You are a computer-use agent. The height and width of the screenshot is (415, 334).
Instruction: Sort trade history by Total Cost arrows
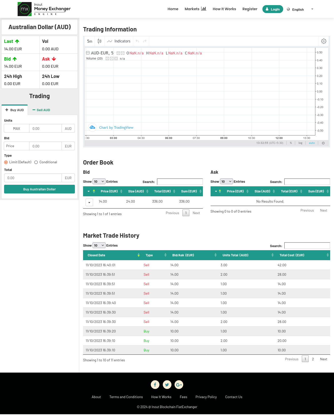328,255
